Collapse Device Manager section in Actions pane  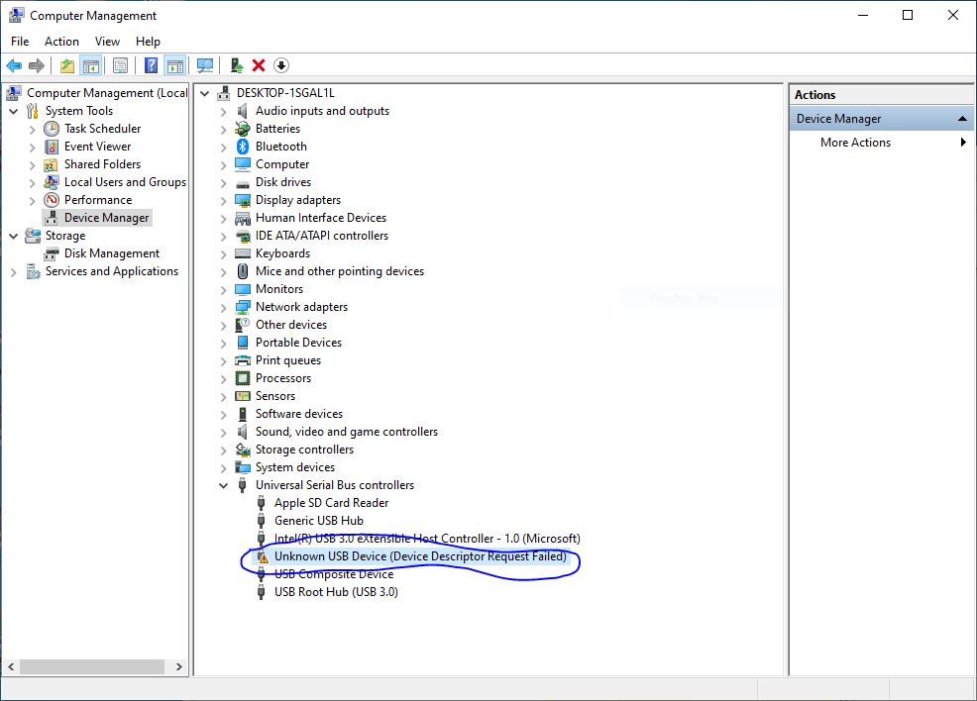[x=962, y=118]
